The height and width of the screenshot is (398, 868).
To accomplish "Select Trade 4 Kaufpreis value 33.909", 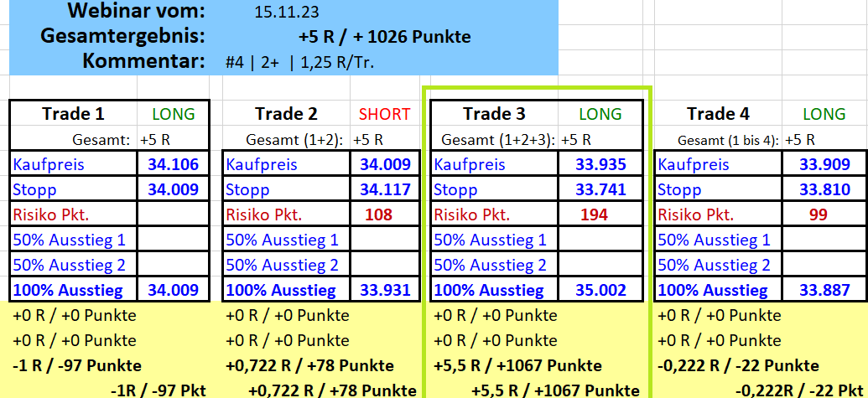I will point(824,165).
